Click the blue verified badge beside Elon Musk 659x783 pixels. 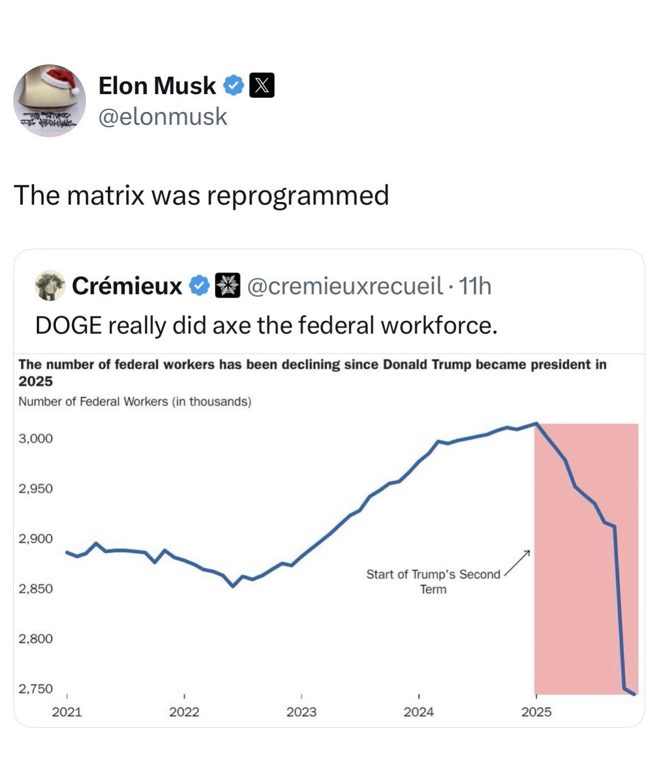click(x=233, y=85)
